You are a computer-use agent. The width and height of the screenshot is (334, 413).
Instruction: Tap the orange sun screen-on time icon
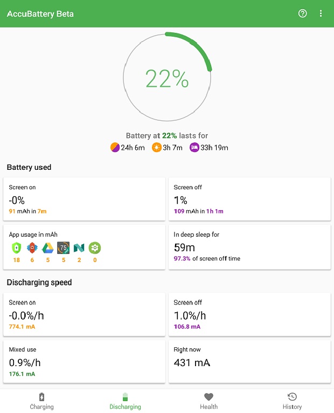point(156,147)
